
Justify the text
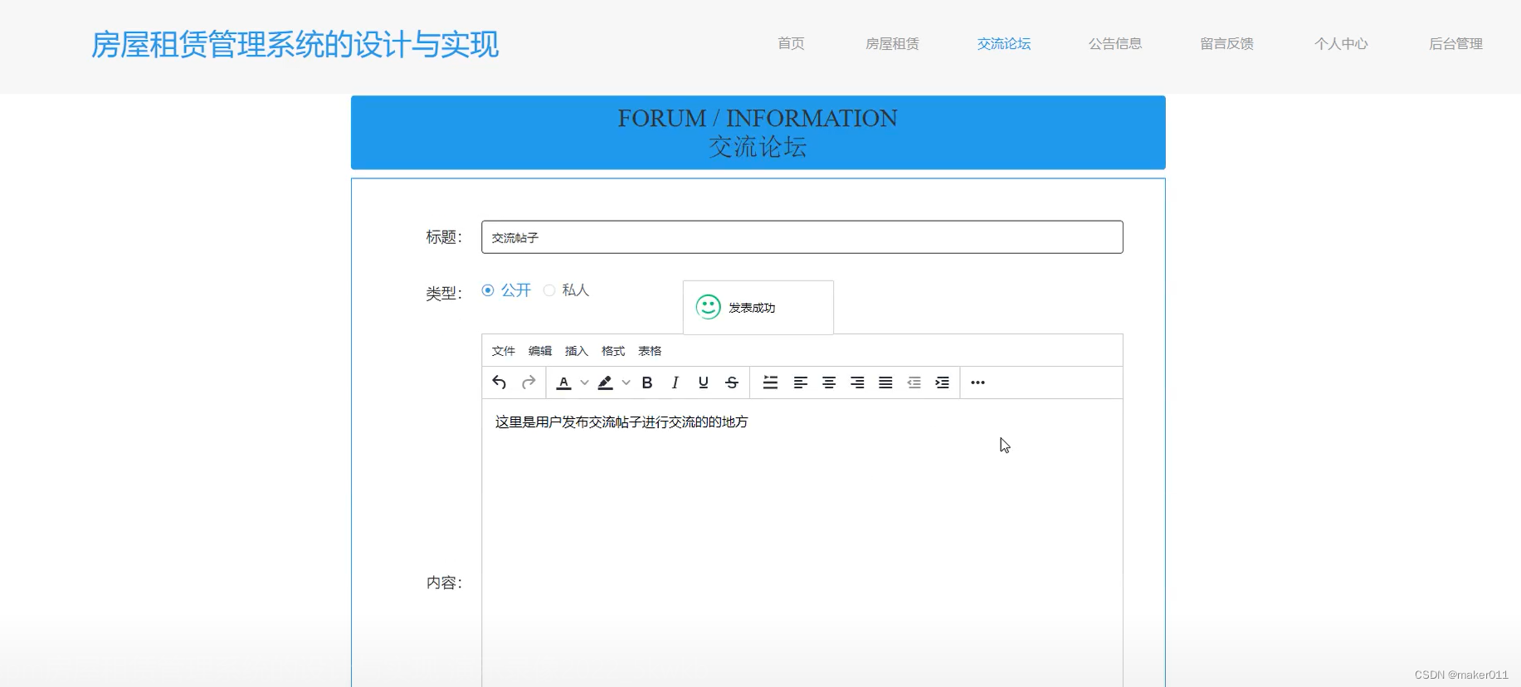[885, 382]
